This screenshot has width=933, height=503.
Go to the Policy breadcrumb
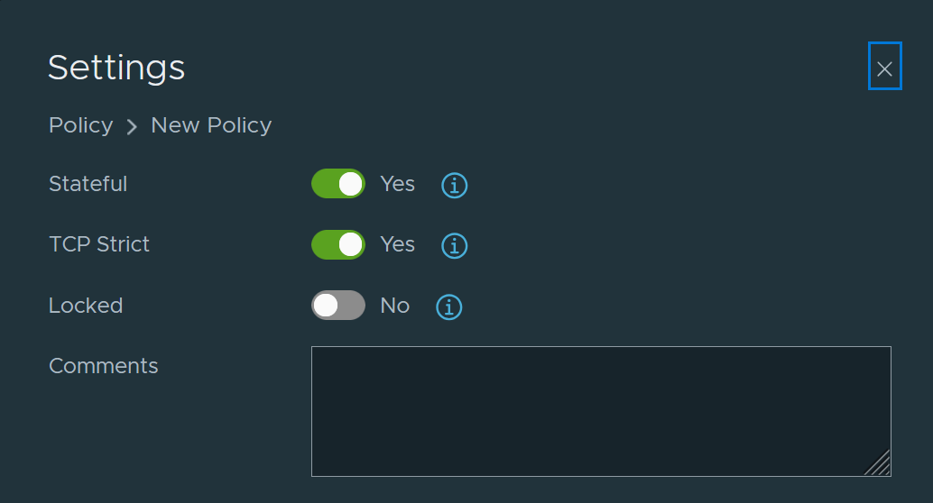pyautogui.click(x=81, y=125)
